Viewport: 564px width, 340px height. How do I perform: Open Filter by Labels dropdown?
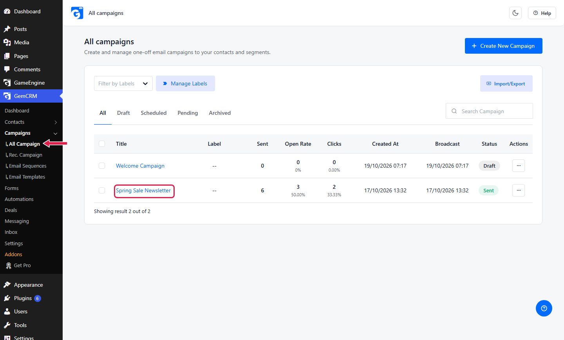pos(123,83)
